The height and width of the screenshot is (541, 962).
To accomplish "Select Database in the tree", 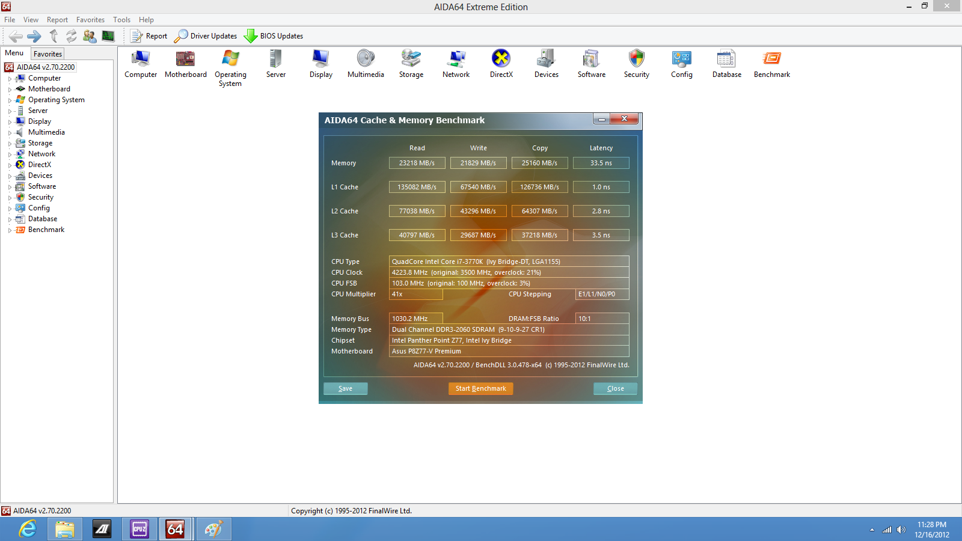I will pos(43,219).
